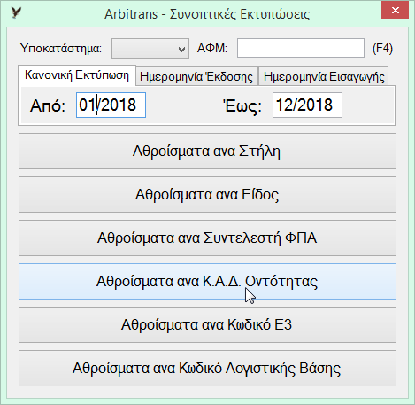The width and height of the screenshot is (415, 405).
Task: Open the Υποκατάστημα dropdown
Action: pyautogui.click(x=150, y=49)
